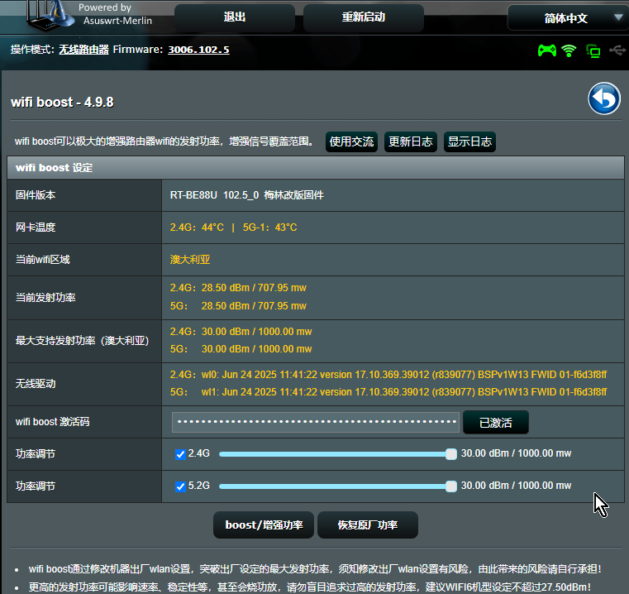Open the 使用交流 discussion link

[351, 141]
